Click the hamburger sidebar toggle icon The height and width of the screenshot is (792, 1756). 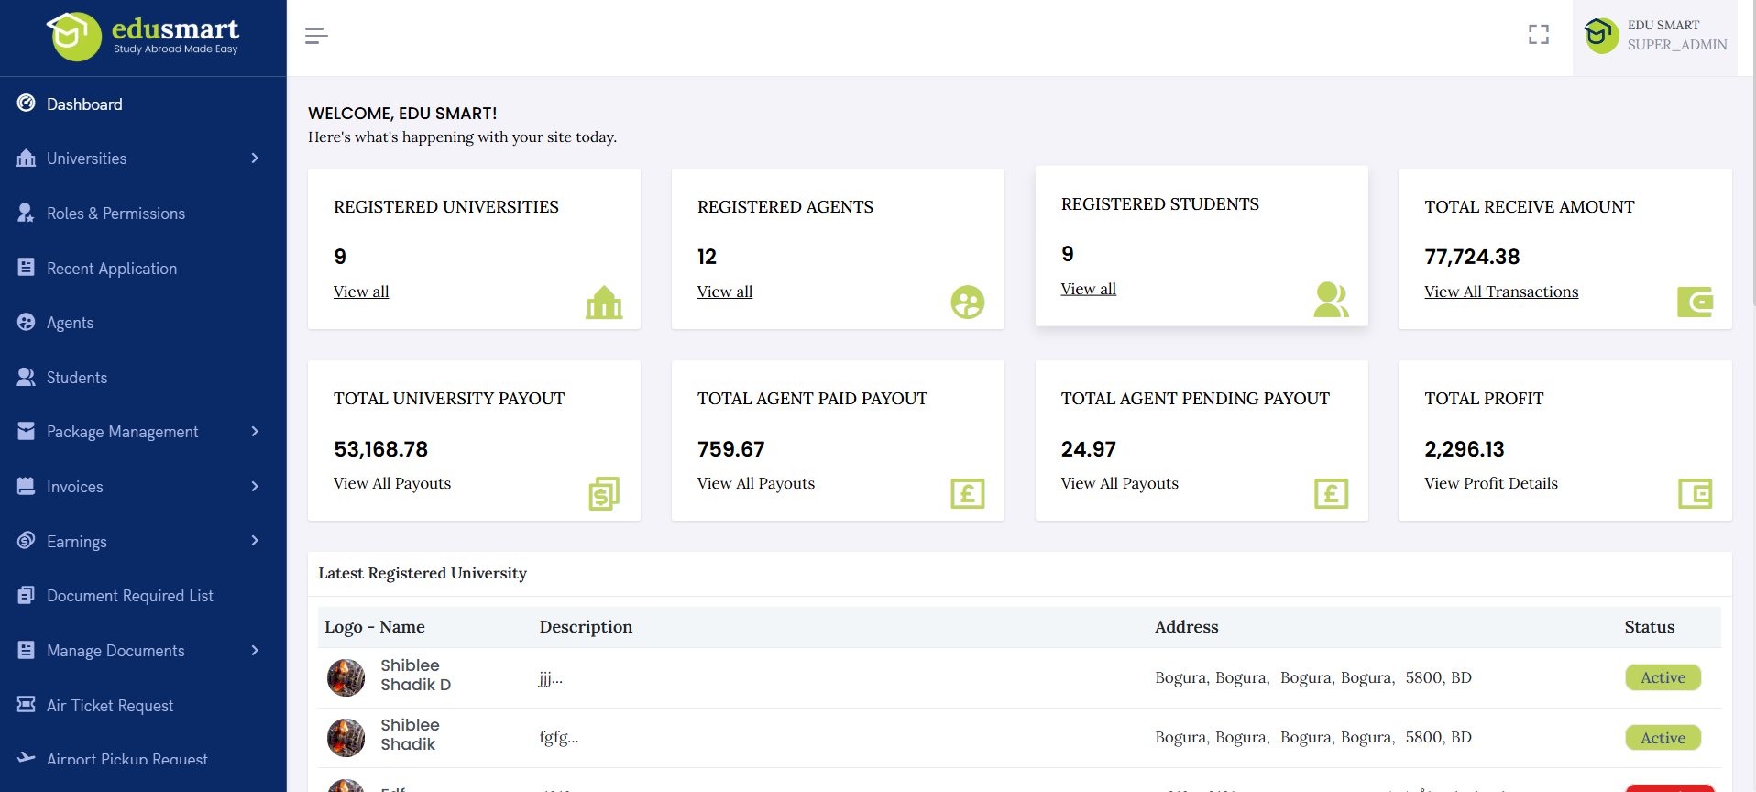click(x=316, y=36)
